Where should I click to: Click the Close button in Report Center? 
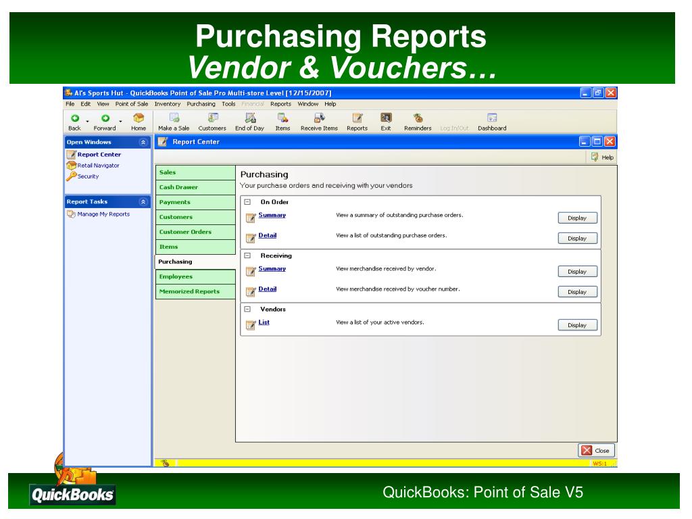coord(596,451)
